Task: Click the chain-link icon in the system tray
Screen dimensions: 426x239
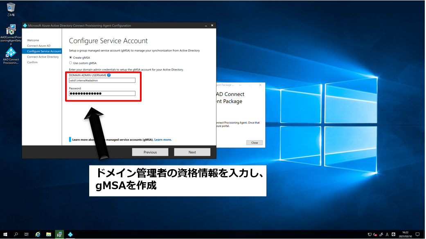Action: (x=381, y=235)
